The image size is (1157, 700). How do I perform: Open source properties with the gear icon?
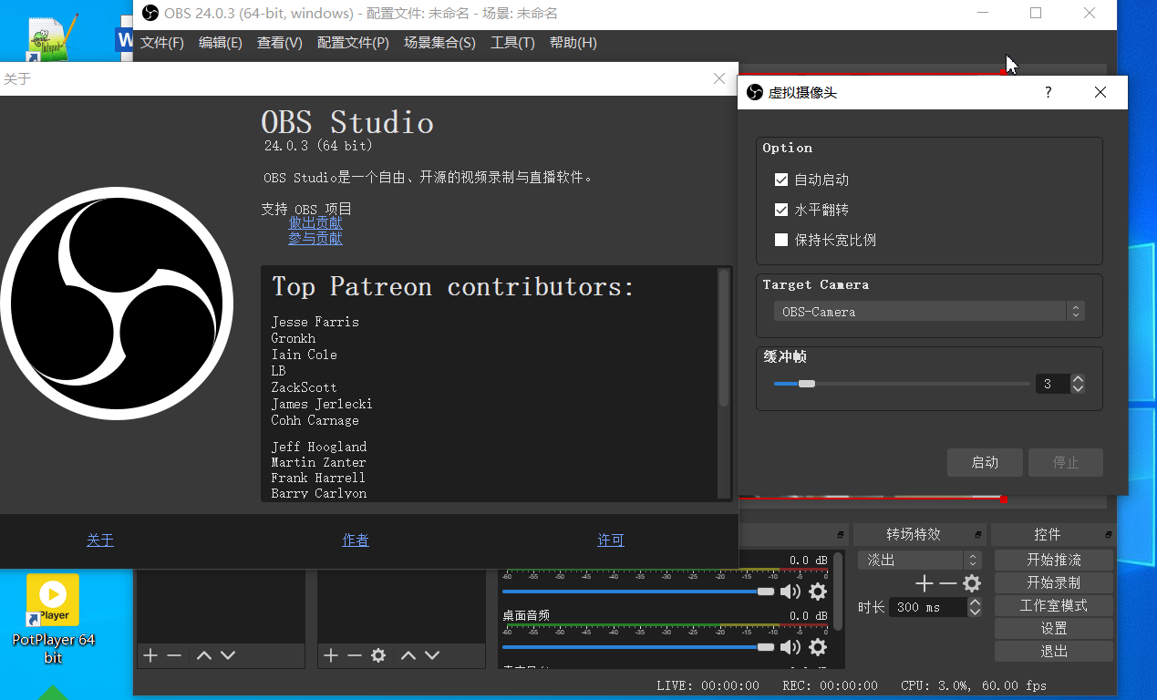[378, 655]
